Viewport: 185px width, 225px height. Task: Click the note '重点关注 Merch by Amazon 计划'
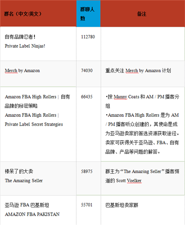pyautogui.click(x=138, y=71)
